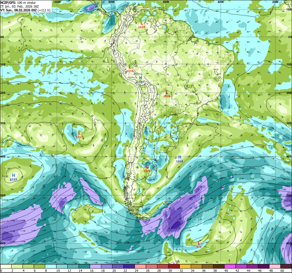The height and width of the screenshot is (273, 292).
Task: Pick the 32–34 m/s yellow legend swatch
Action: click(185, 266)
